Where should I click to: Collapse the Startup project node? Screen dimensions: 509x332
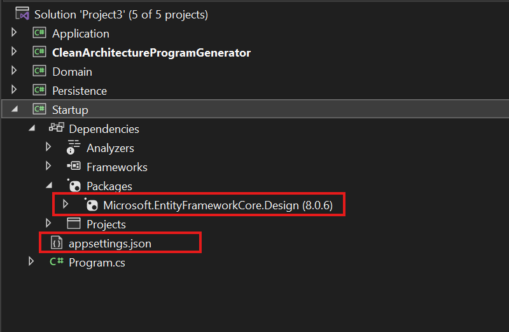tap(15, 109)
